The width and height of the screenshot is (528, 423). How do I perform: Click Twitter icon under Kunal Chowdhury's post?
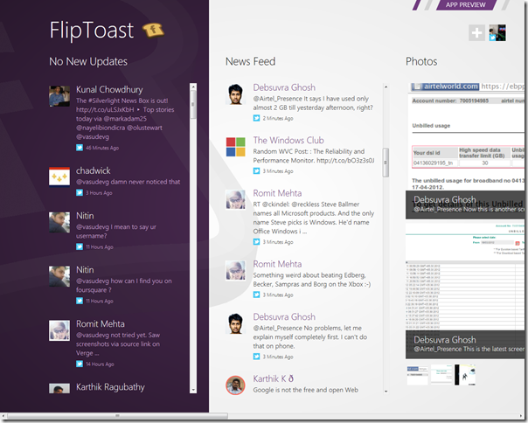click(80, 148)
